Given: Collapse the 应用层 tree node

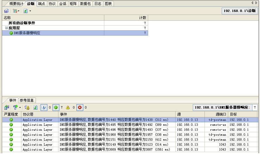Looking at the screenshot, I should 6,28.
